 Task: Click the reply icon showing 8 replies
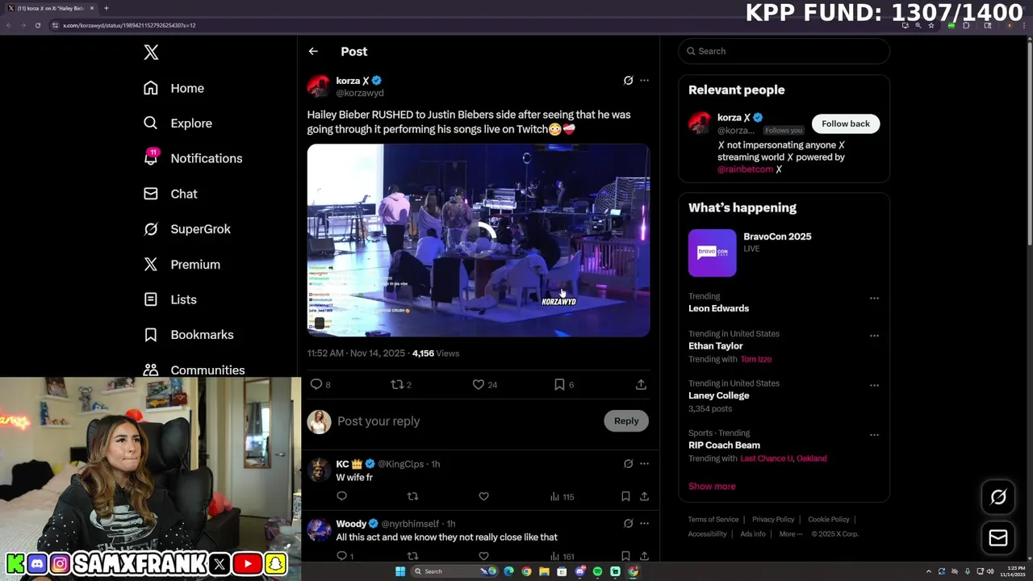click(316, 385)
